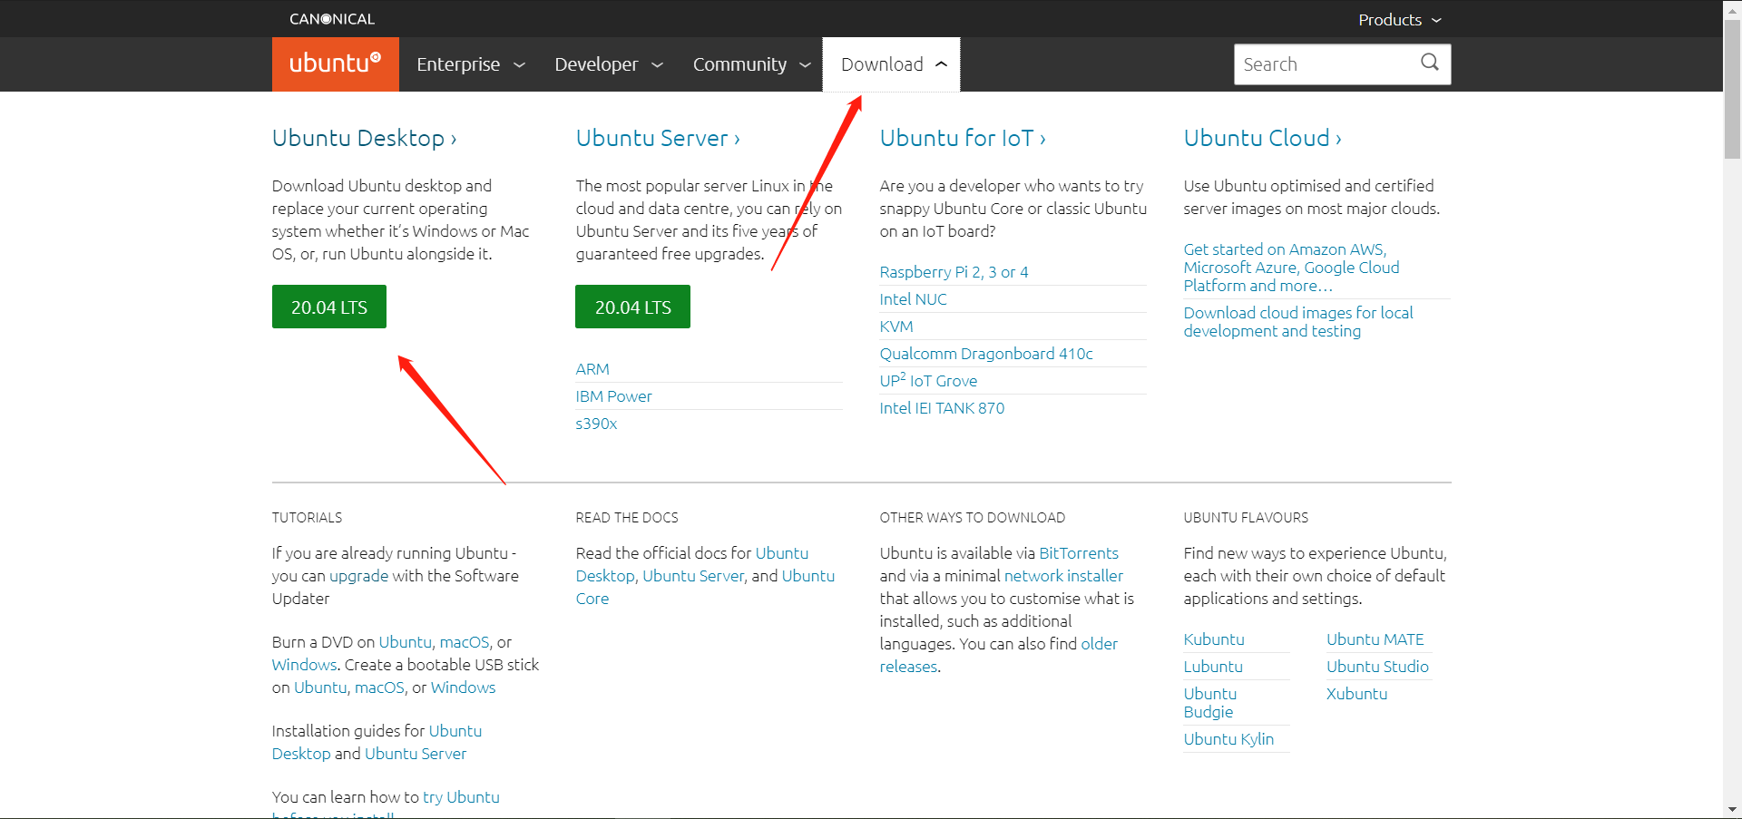Screen dimensions: 1742x819
Task: Click the search magnifier icon
Action: coord(1430,63)
